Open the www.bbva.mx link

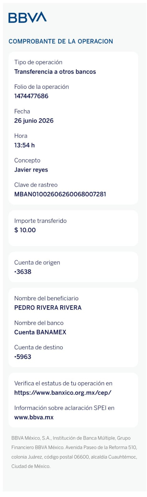click(34, 417)
